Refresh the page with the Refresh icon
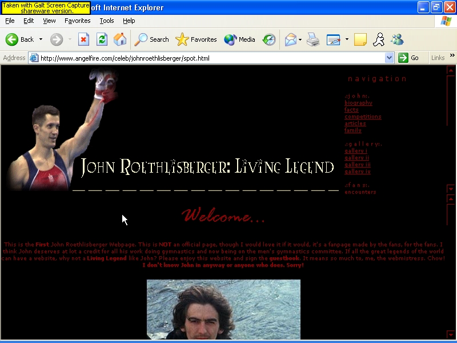Image resolution: width=457 pixels, height=343 pixels. 102,39
